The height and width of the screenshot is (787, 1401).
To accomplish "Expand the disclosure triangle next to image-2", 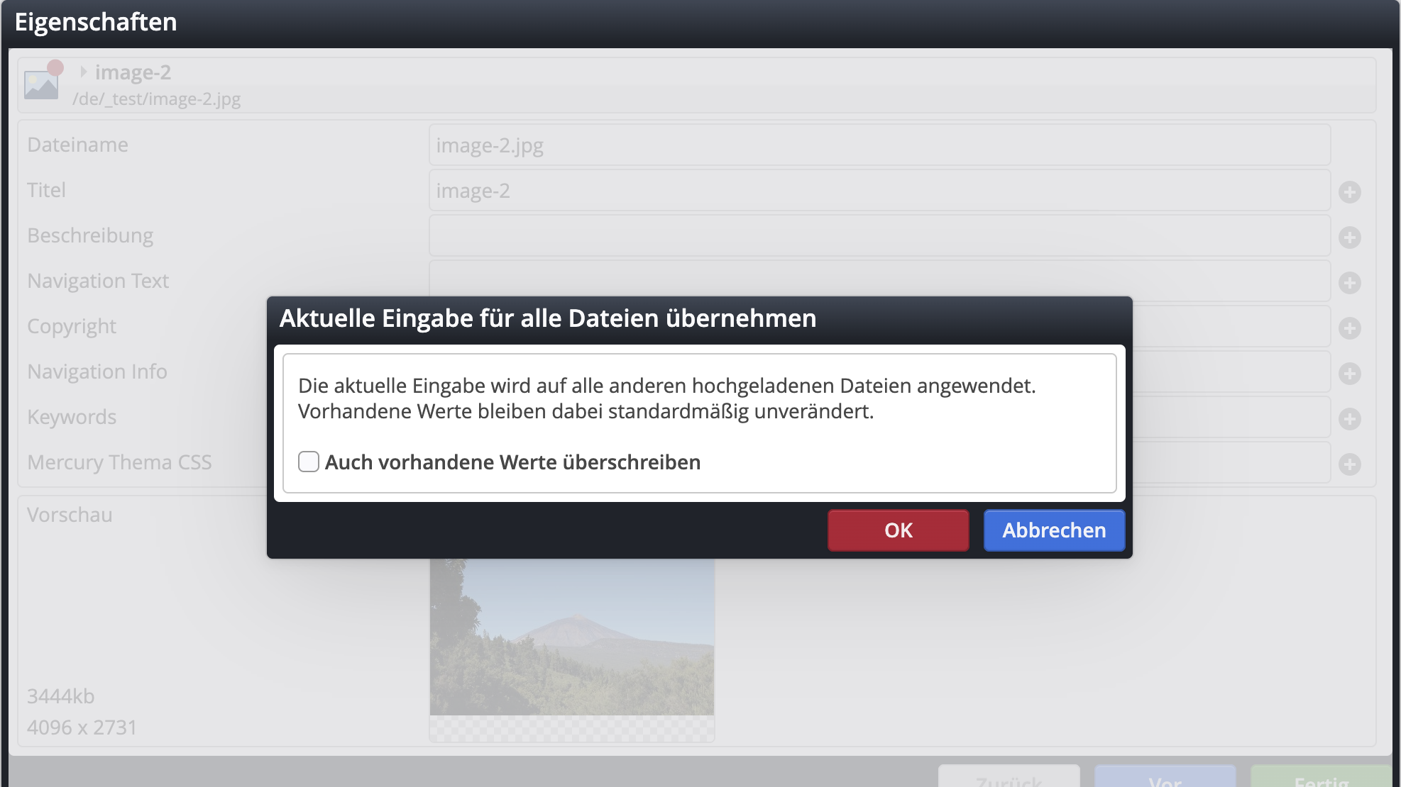I will click(x=83, y=72).
